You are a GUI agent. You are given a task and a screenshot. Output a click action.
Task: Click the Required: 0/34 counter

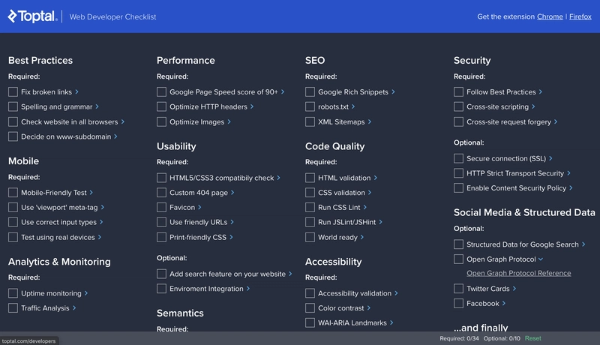point(459,338)
